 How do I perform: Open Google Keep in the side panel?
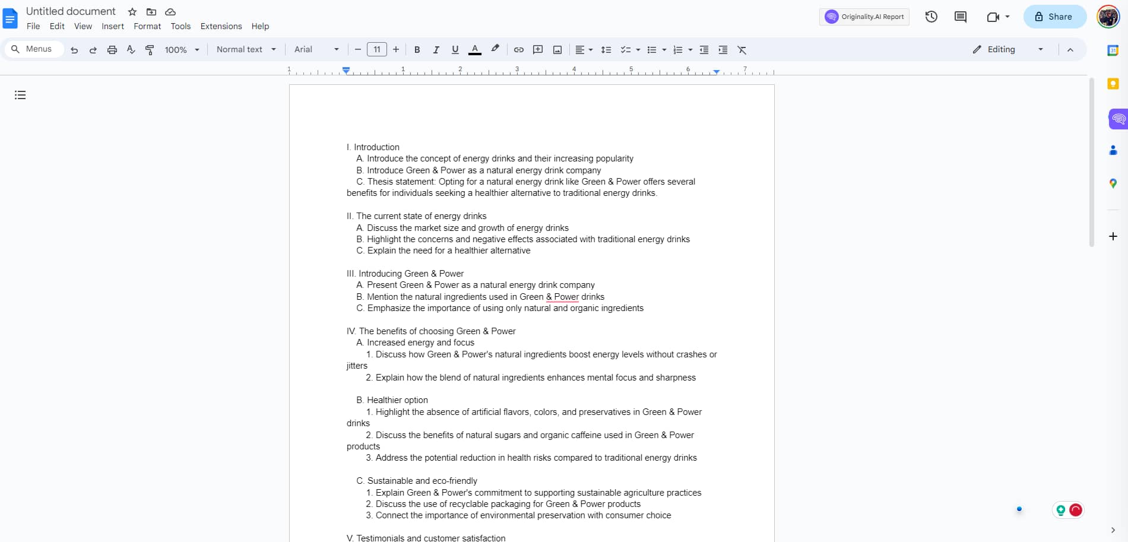(1113, 84)
